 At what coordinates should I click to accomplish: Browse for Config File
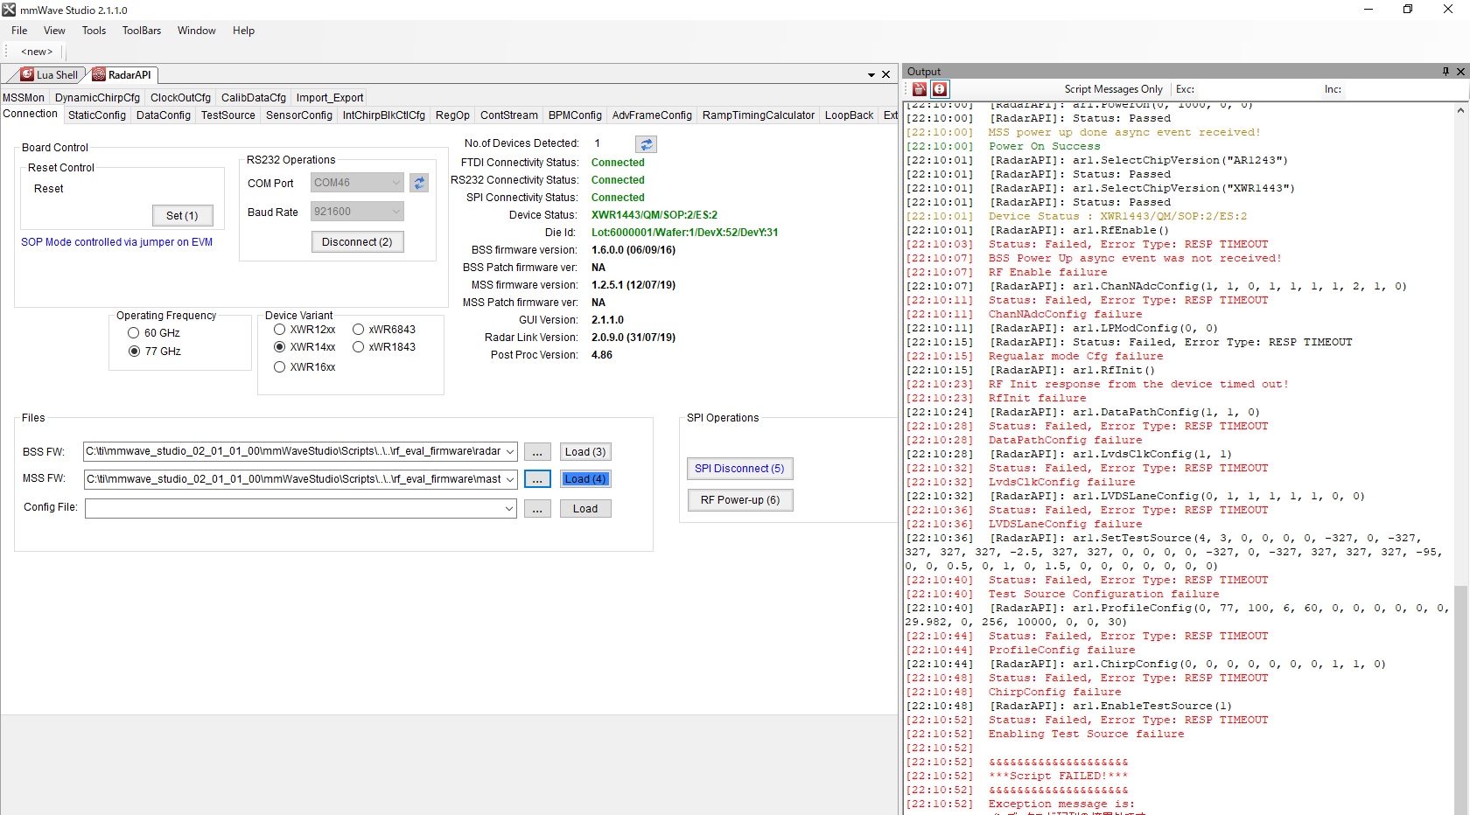[x=537, y=509]
